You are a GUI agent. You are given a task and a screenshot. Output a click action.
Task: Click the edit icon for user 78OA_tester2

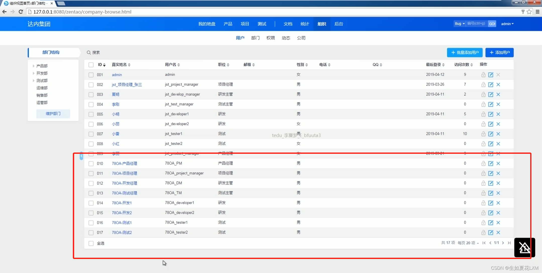(491, 232)
